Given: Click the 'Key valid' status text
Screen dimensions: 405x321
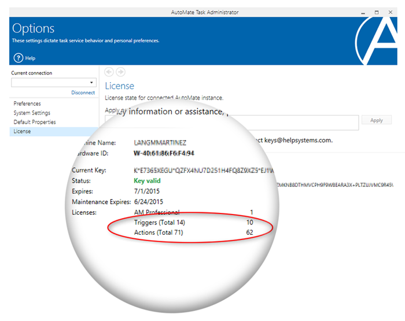Looking at the screenshot, I should 147,181.
